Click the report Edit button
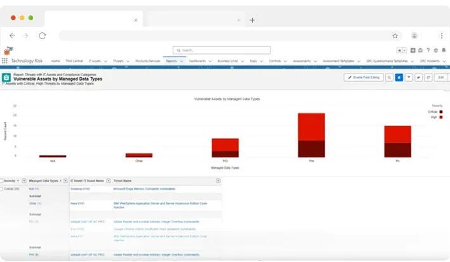The image size is (450, 262). coord(441,77)
